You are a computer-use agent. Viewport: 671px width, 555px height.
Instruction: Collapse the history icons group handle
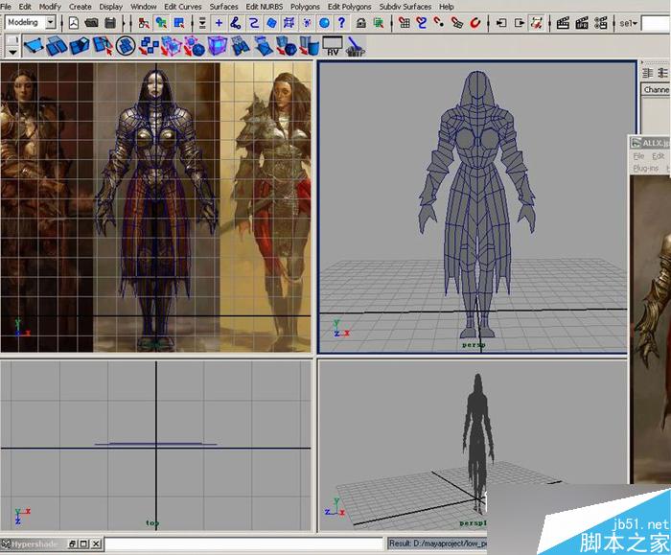click(x=488, y=23)
